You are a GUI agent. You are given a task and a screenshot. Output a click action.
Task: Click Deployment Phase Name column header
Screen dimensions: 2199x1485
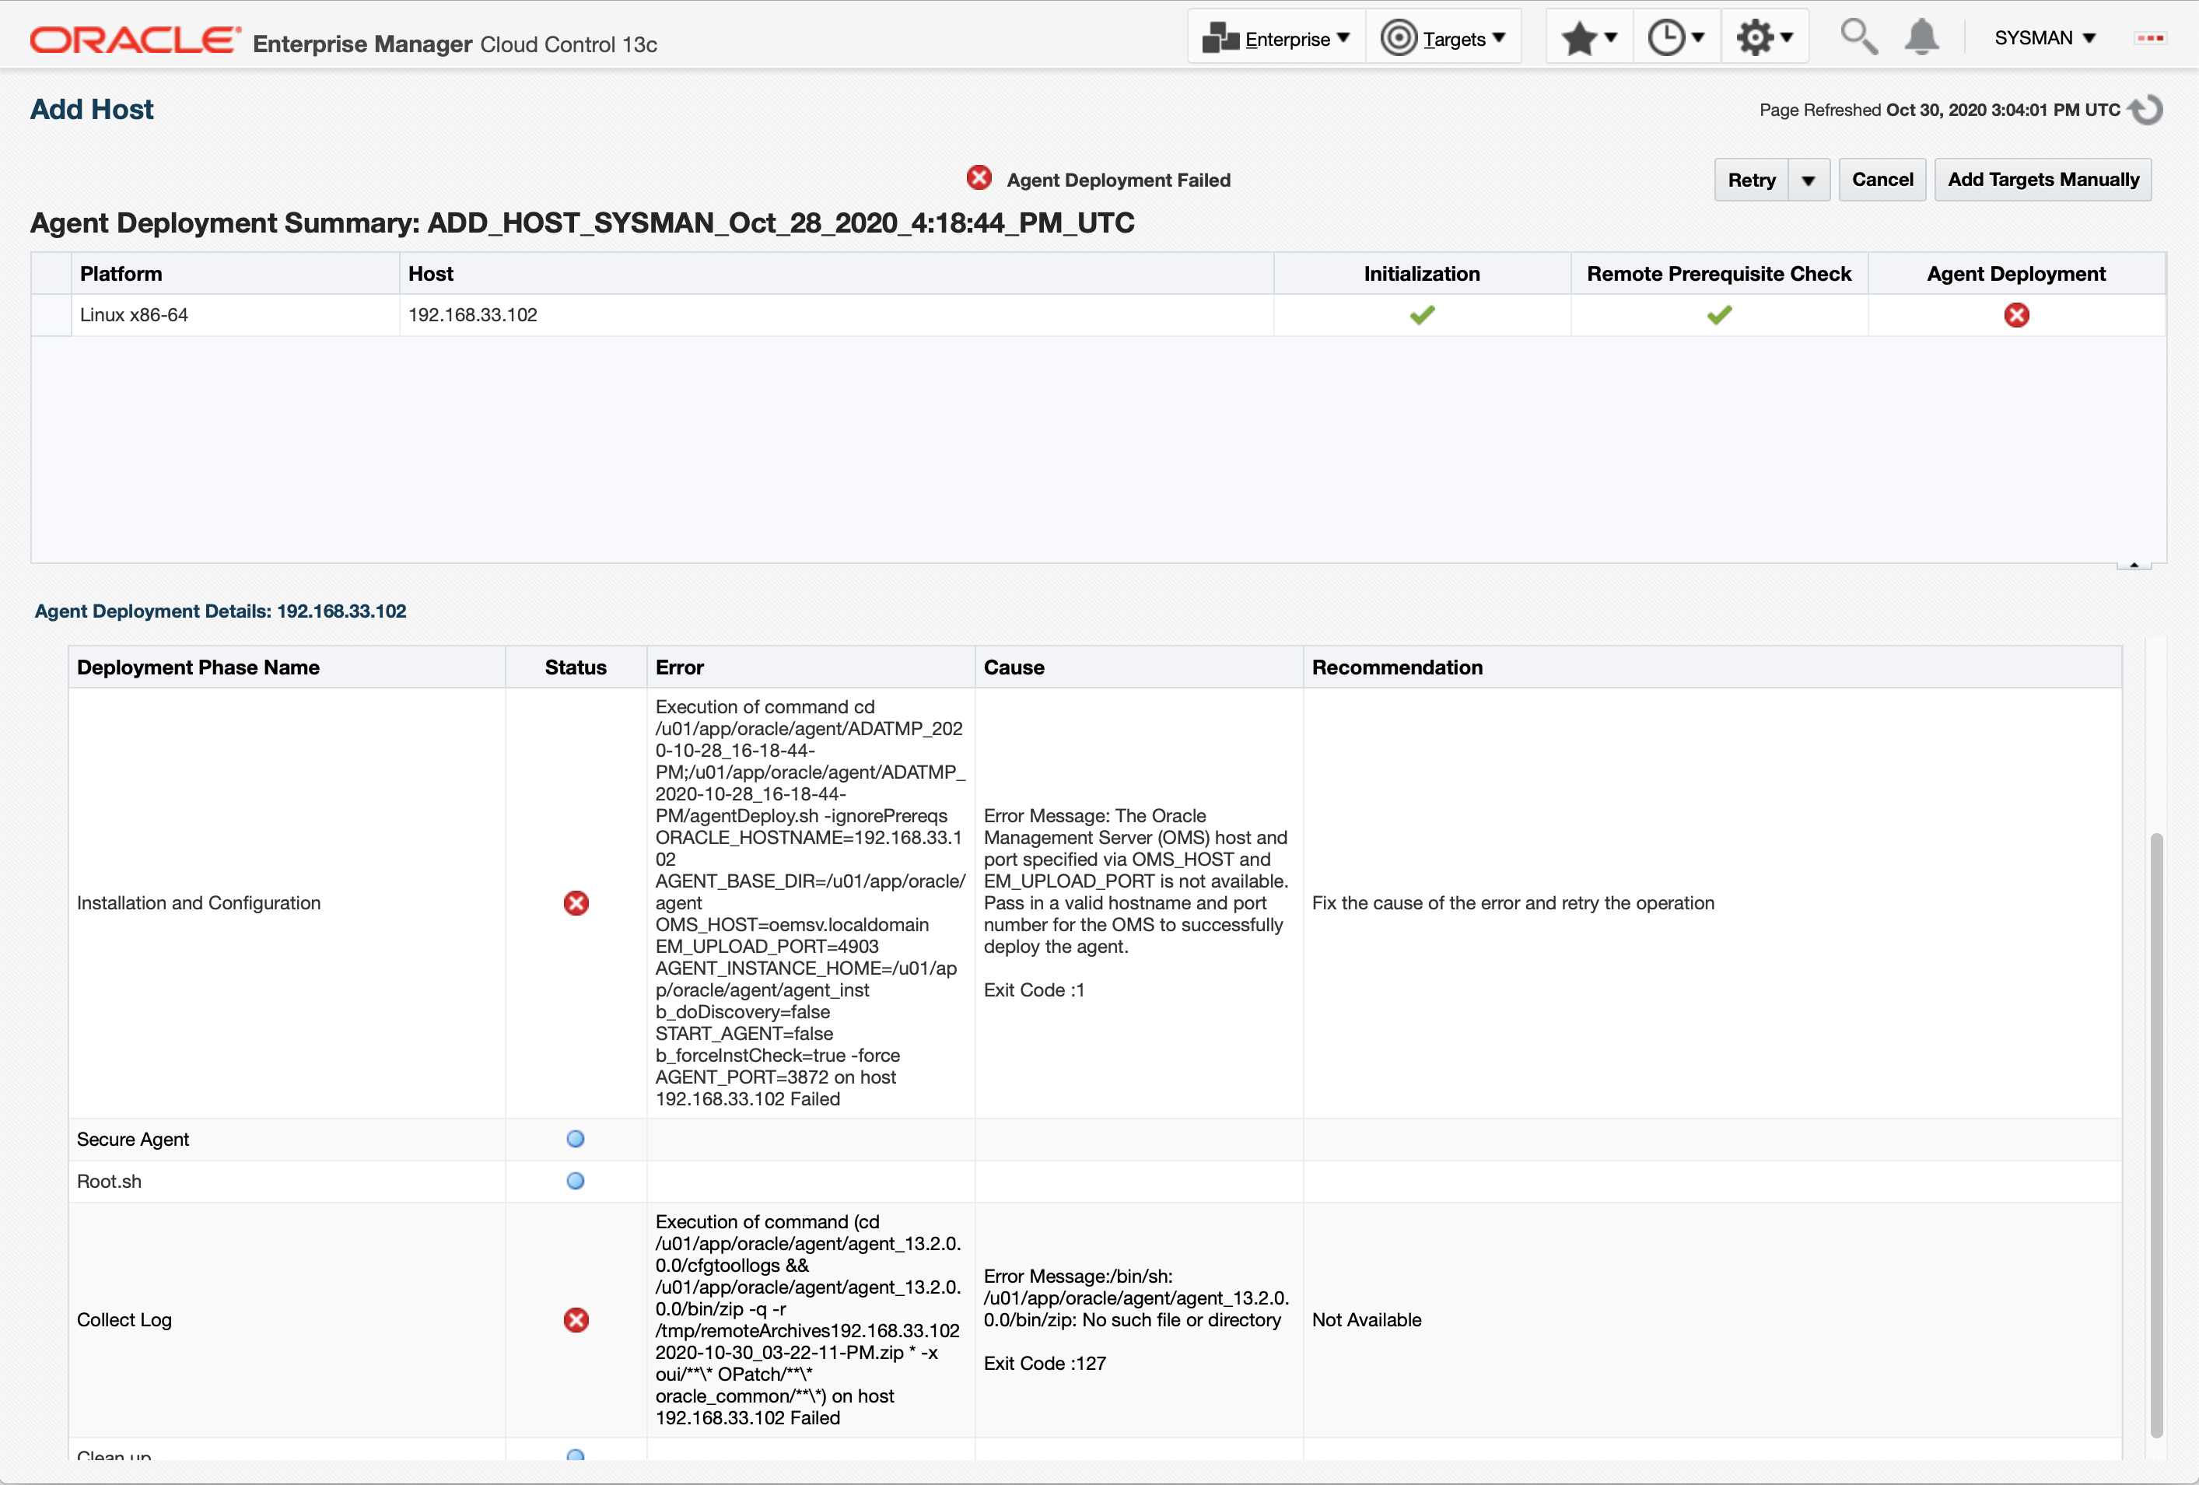(287, 667)
